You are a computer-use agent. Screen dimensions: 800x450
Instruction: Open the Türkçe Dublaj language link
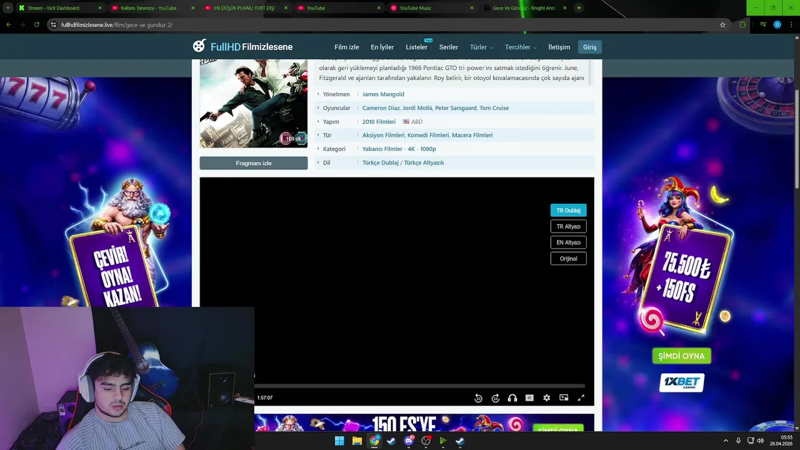click(x=380, y=163)
